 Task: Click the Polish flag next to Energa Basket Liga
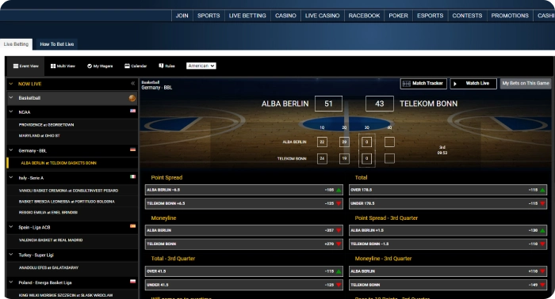click(132, 282)
